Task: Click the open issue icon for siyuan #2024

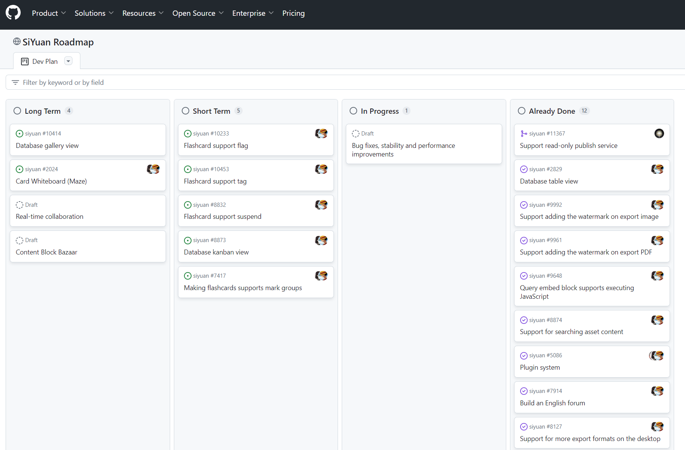Action: coord(20,169)
